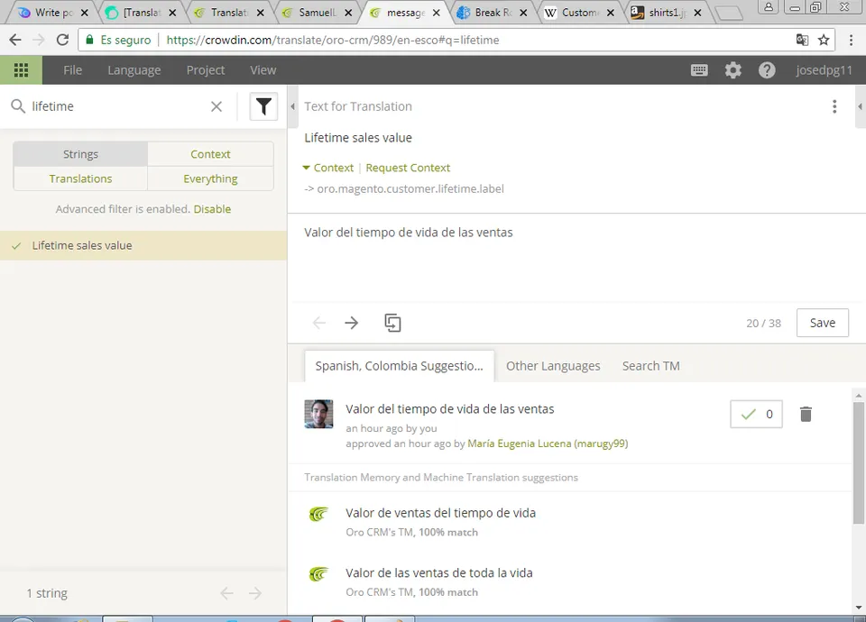Screen dimensions: 866x622
Task: Open editor settings gear icon
Action: click(732, 70)
